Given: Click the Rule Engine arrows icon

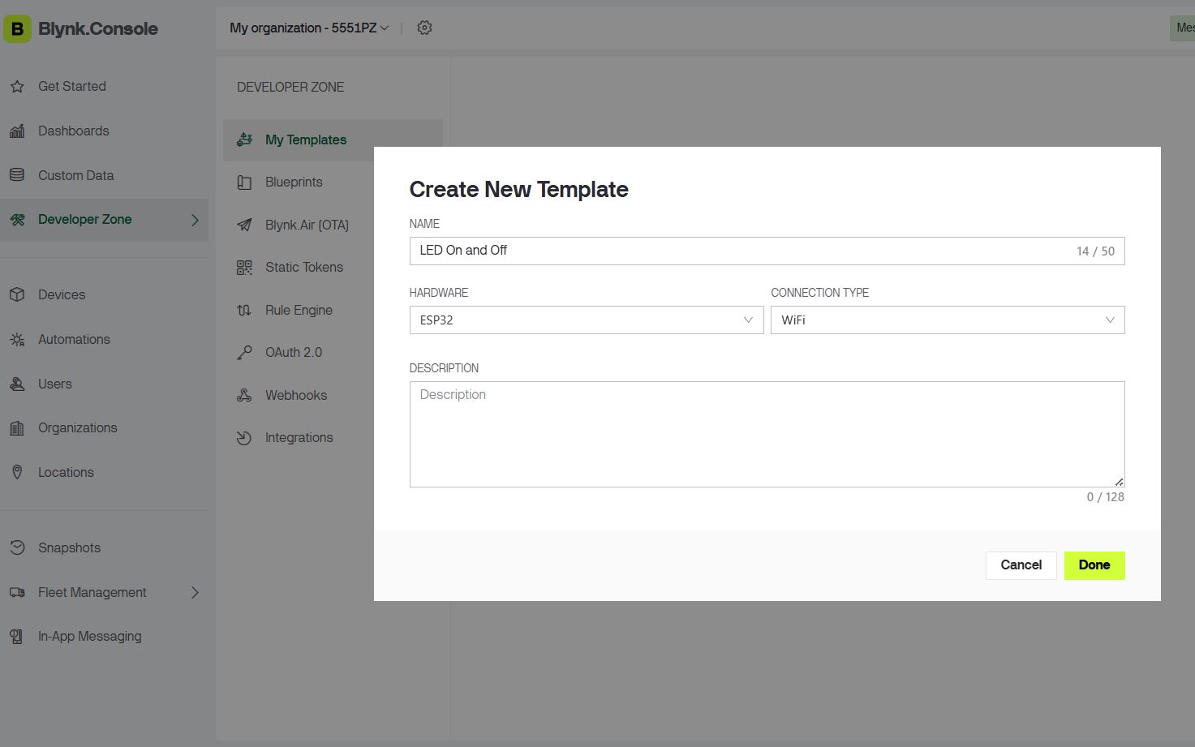Looking at the screenshot, I should tap(244, 310).
